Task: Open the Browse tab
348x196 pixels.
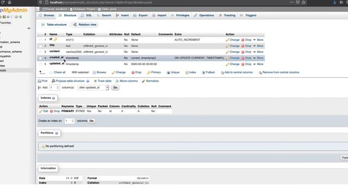Action: [x=46, y=15]
